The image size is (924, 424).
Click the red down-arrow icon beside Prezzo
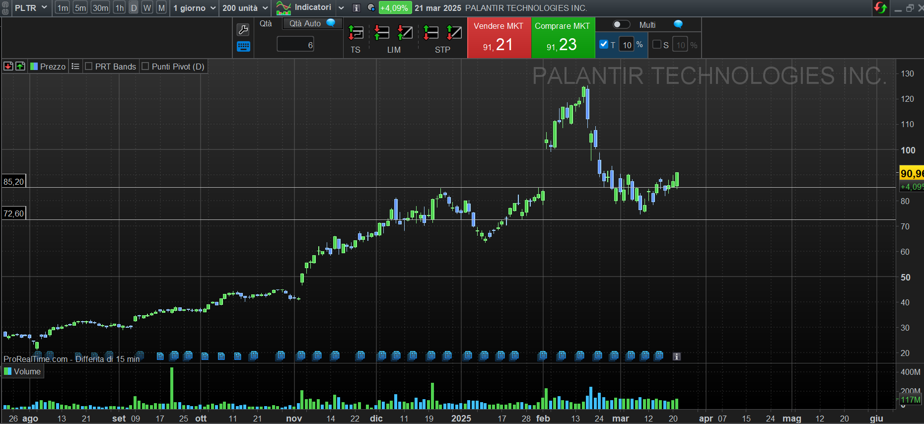click(x=8, y=67)
